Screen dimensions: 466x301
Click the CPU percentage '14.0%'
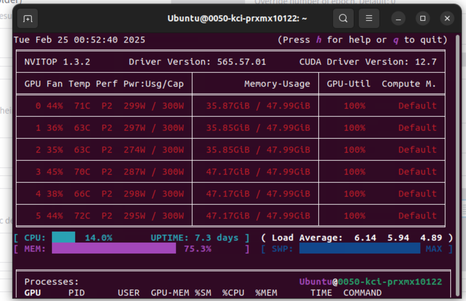[x=98, y=238]
